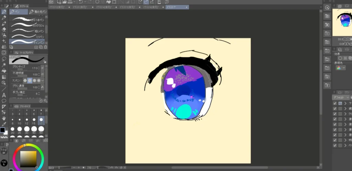Open the wrench sub tool detail icon

[x=45, y=101]
